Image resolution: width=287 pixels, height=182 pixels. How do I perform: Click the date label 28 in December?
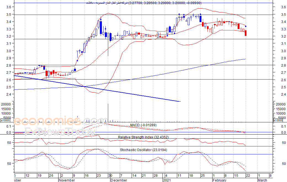[155, 176]
